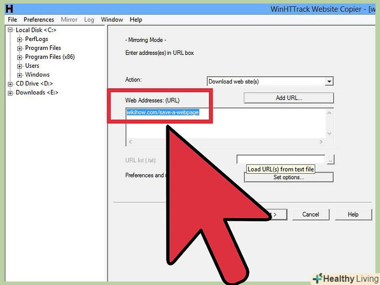Expand the Downloads <E:> node
380x285 pixels.
click(10, 93)
